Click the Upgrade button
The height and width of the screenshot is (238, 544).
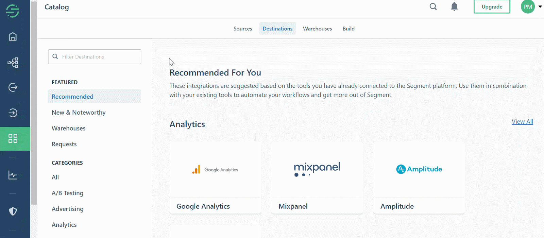[x=492, y=6]
